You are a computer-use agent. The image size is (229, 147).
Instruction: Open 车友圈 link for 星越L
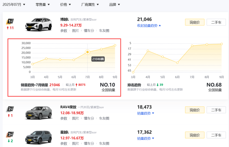click(104, 144)
